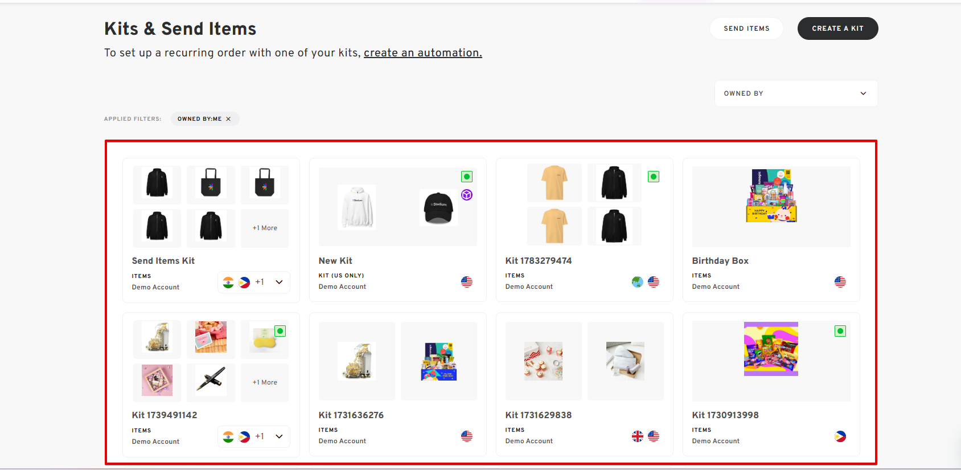Click green status indicator on Kit 1783279474
The image size is (961, 470).
point(654,177)
